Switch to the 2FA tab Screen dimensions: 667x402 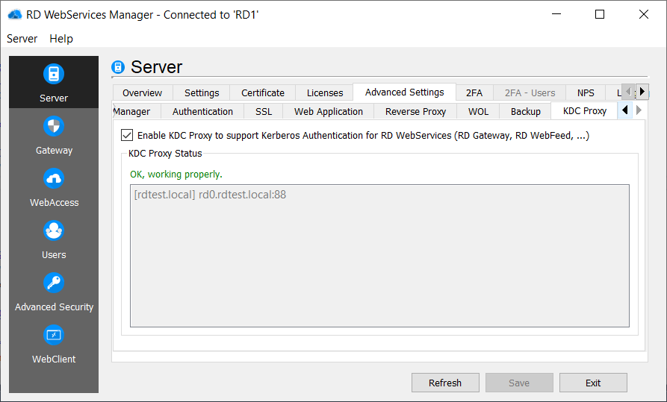coord(474,92)
